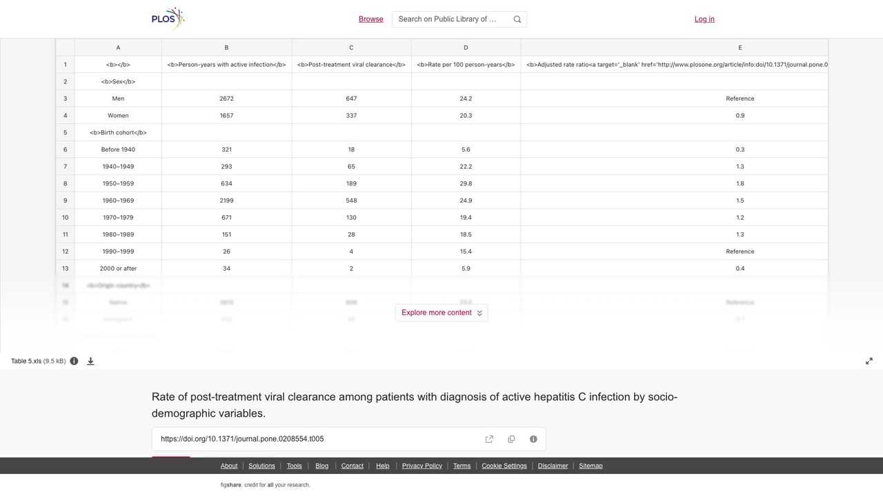Open the Sitemap footer link
Viewport: 883px width, 496px height.
(591, 466)
